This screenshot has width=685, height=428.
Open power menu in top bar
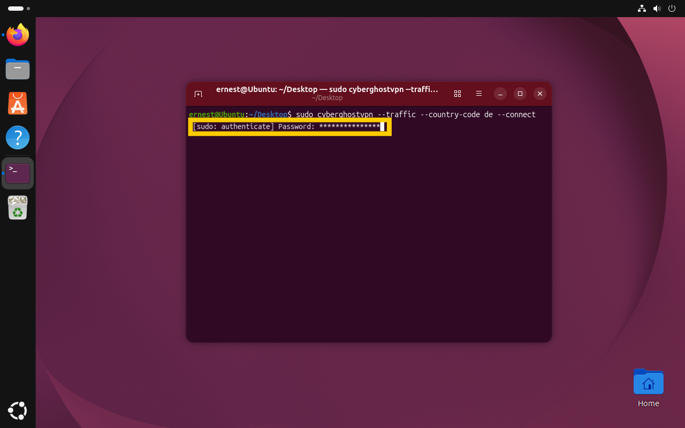[x=672, y=9]
